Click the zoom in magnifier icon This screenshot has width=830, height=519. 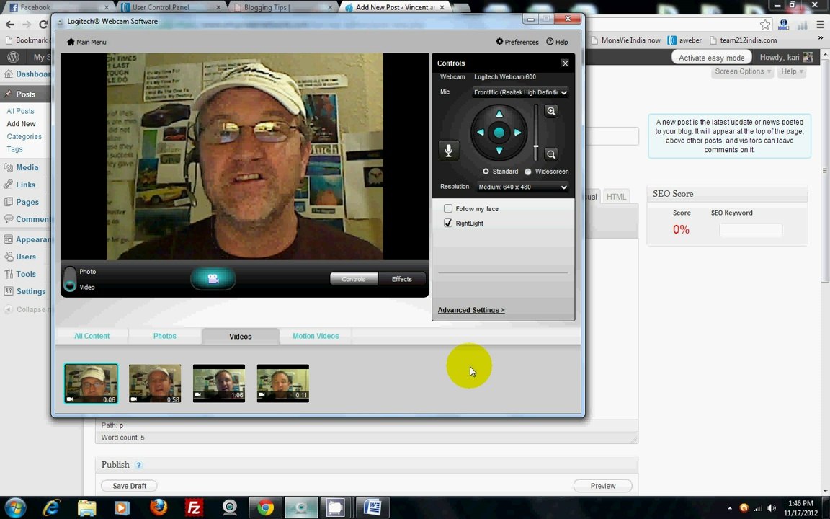pos(551,111)
